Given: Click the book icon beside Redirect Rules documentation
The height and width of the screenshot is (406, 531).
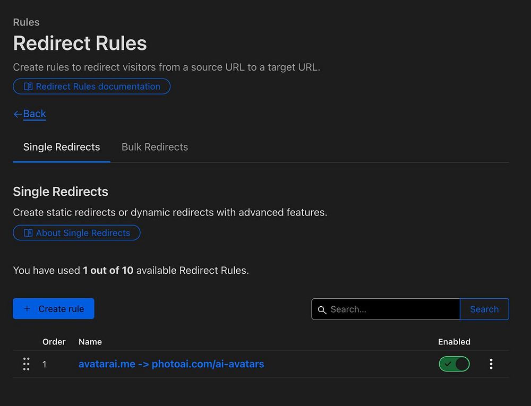Looking at the screenshot, I should pyautogui.click(x=29, y=87).
